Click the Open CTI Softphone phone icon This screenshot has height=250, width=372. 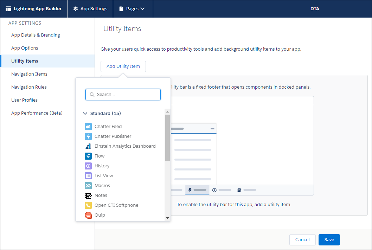point(88,205)
